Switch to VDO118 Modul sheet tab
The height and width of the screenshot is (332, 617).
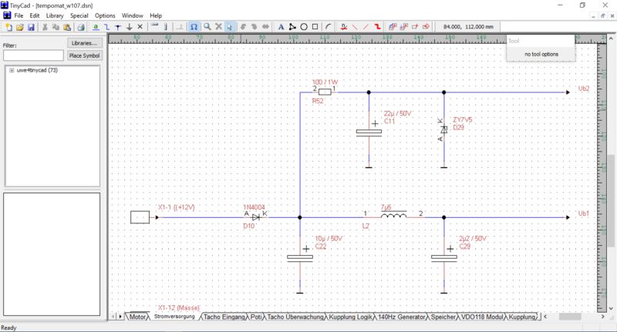[x=483, y=317]
